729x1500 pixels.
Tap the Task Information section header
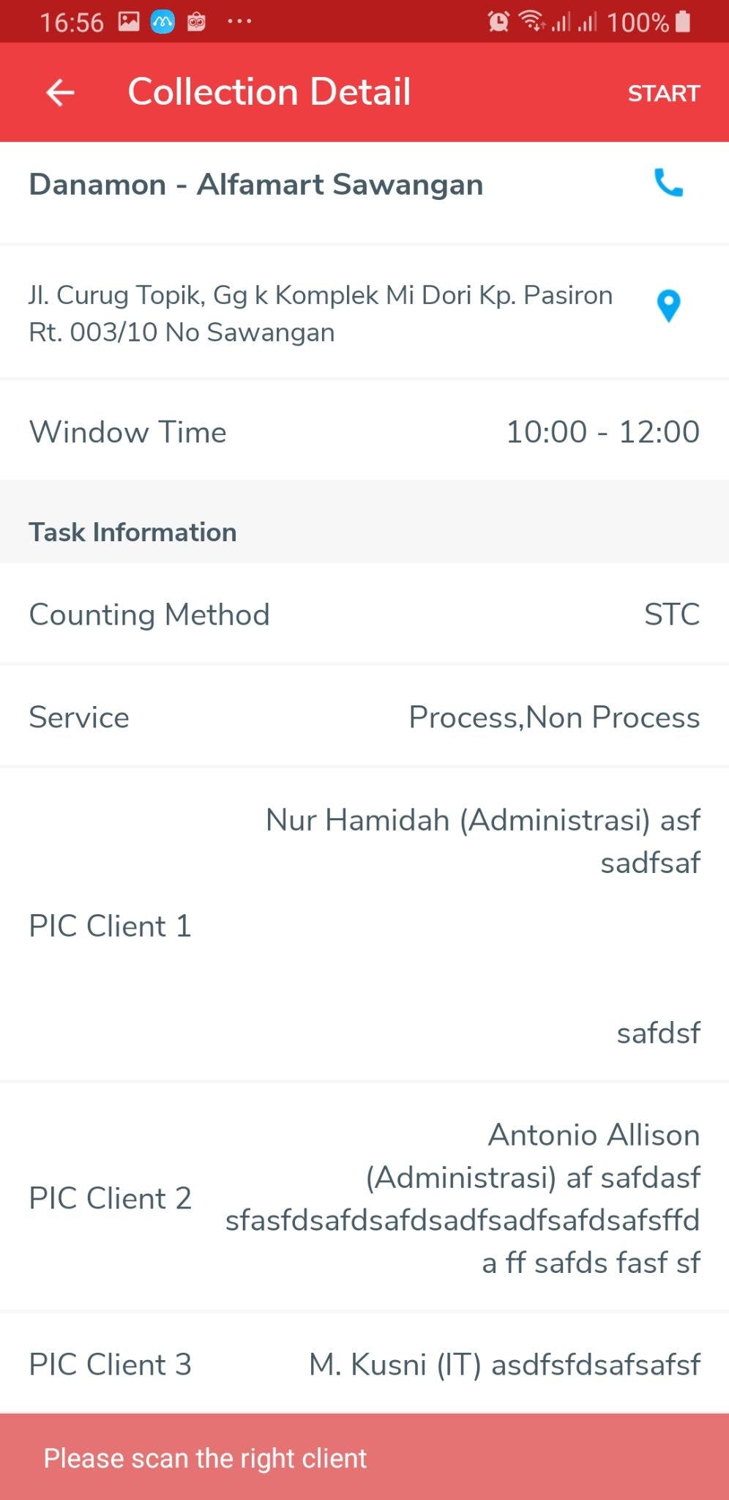(132, 532)
